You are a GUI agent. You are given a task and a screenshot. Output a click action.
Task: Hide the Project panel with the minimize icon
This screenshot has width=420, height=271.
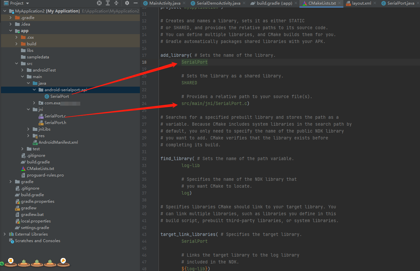click(x=136, y=3)
